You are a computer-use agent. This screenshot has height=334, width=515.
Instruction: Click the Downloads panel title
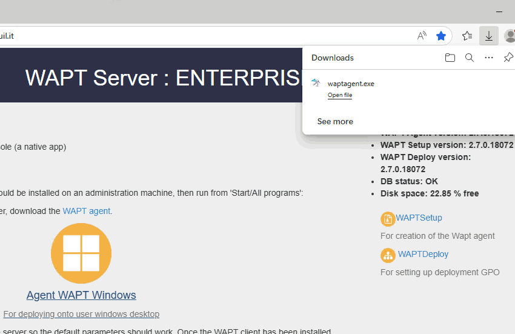tap(333, 58)
